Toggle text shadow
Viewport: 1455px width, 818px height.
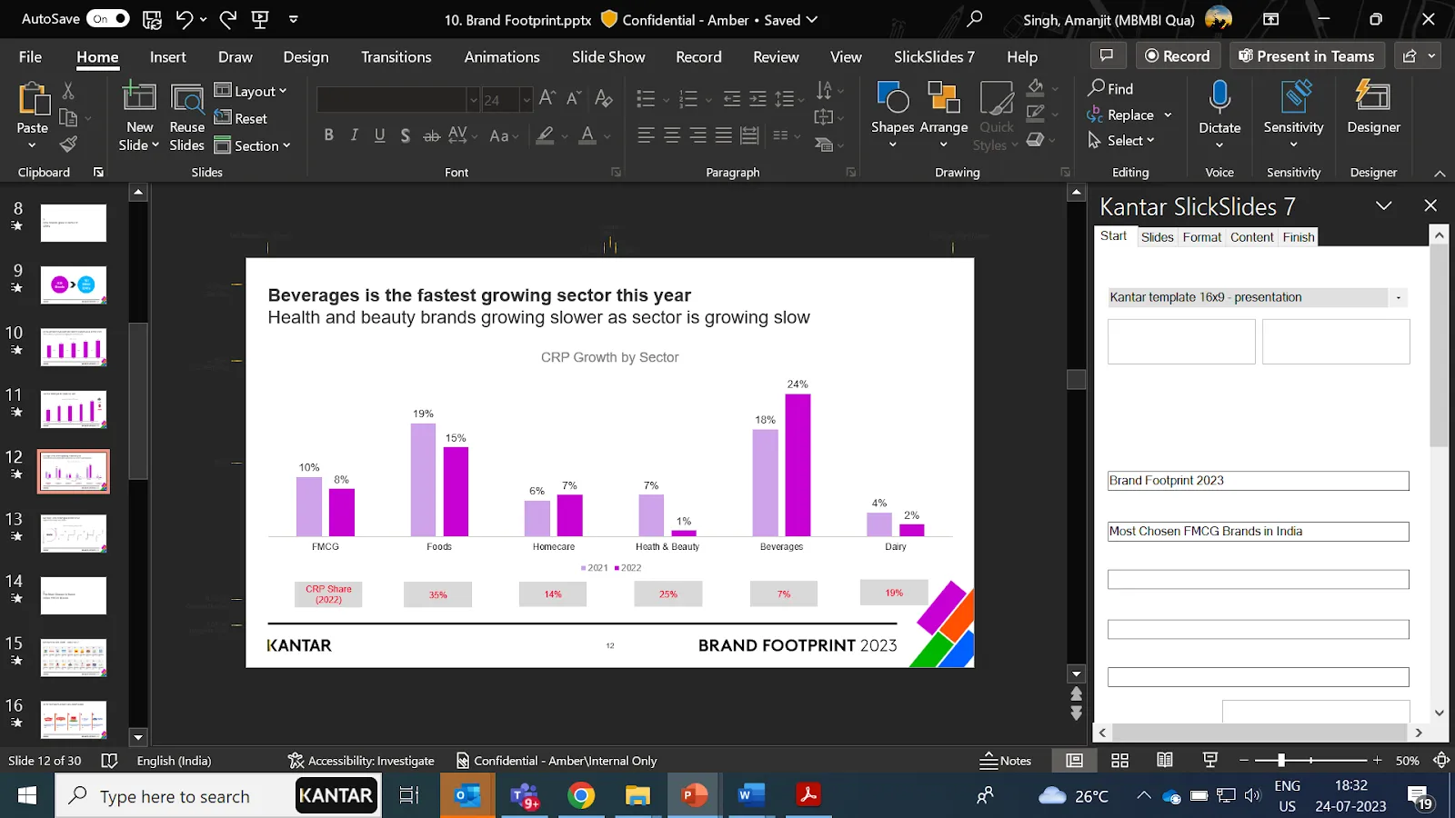(x=405, y=135)
